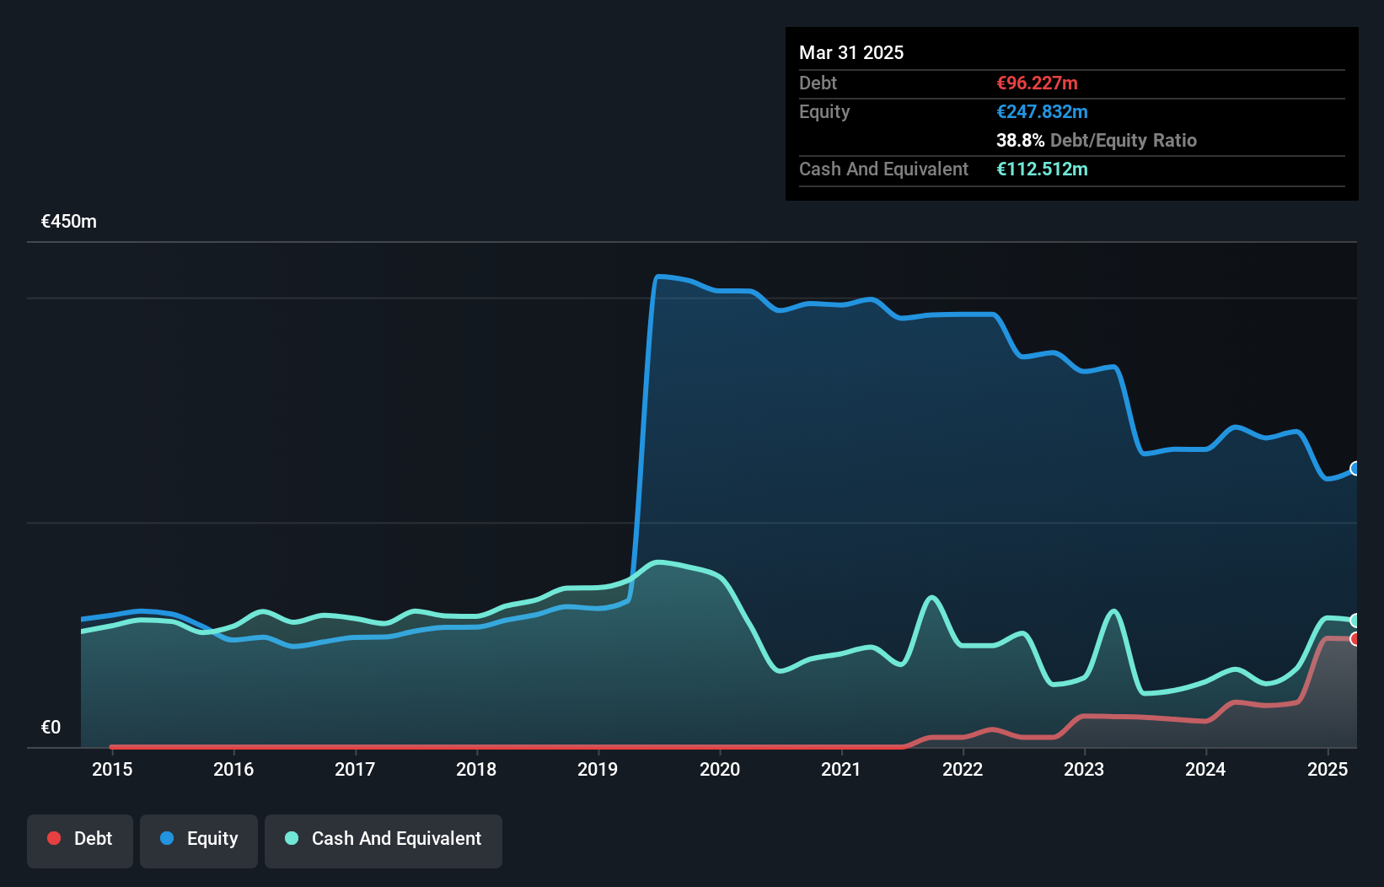Click the Debt label in the tooltip
Viewport: 1384px width, 887px height.
tap(818, 83)
